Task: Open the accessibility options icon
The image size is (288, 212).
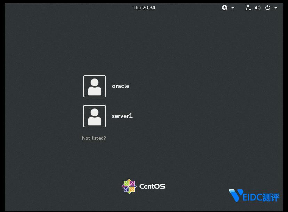Action: [225, 7]
